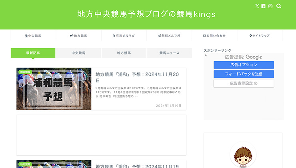Open サイトマップ navigation item
Viewport: 296px width, 168px height.
260,36
